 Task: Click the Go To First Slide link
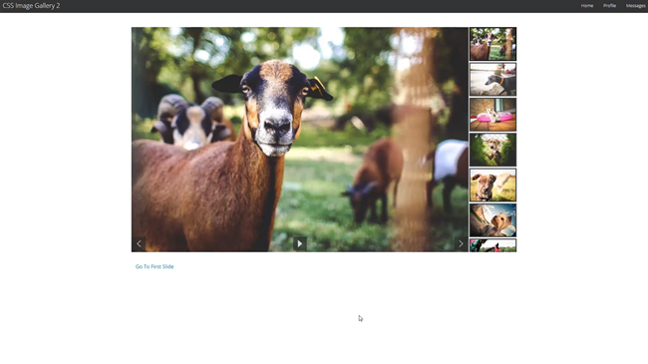pyautogui.click(x=155, y=267)
